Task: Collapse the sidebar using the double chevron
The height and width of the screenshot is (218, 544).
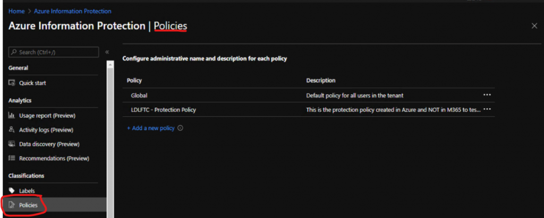Action: pos(107,52)
